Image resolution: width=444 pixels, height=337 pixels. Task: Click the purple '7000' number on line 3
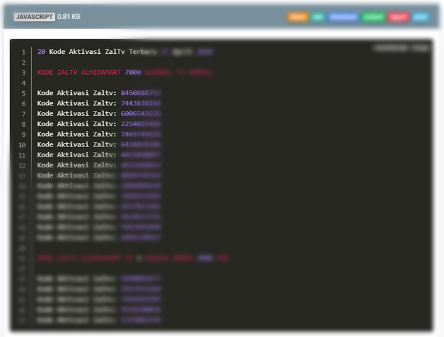pos(133,72)
